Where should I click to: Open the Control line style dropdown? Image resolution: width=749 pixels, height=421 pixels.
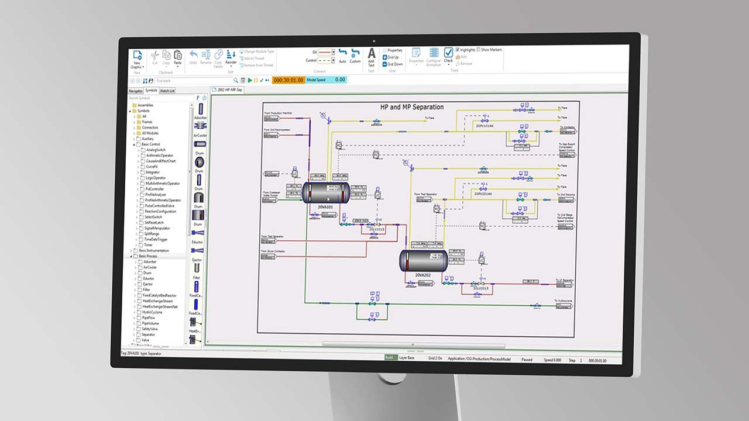[x=334, y=60]
